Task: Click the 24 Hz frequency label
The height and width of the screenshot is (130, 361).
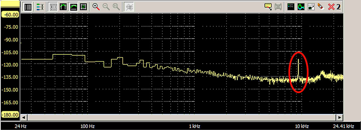Action: (x=20, y=126)
